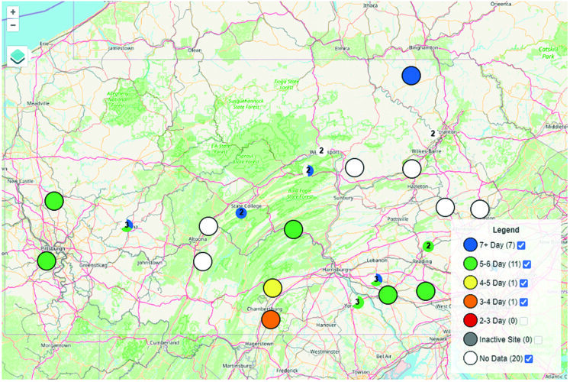Select the yellow 4-5 Day marker
This screenshot has height=382, width=570.
point(272,288)
